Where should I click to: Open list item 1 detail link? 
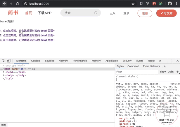point(27,31)
